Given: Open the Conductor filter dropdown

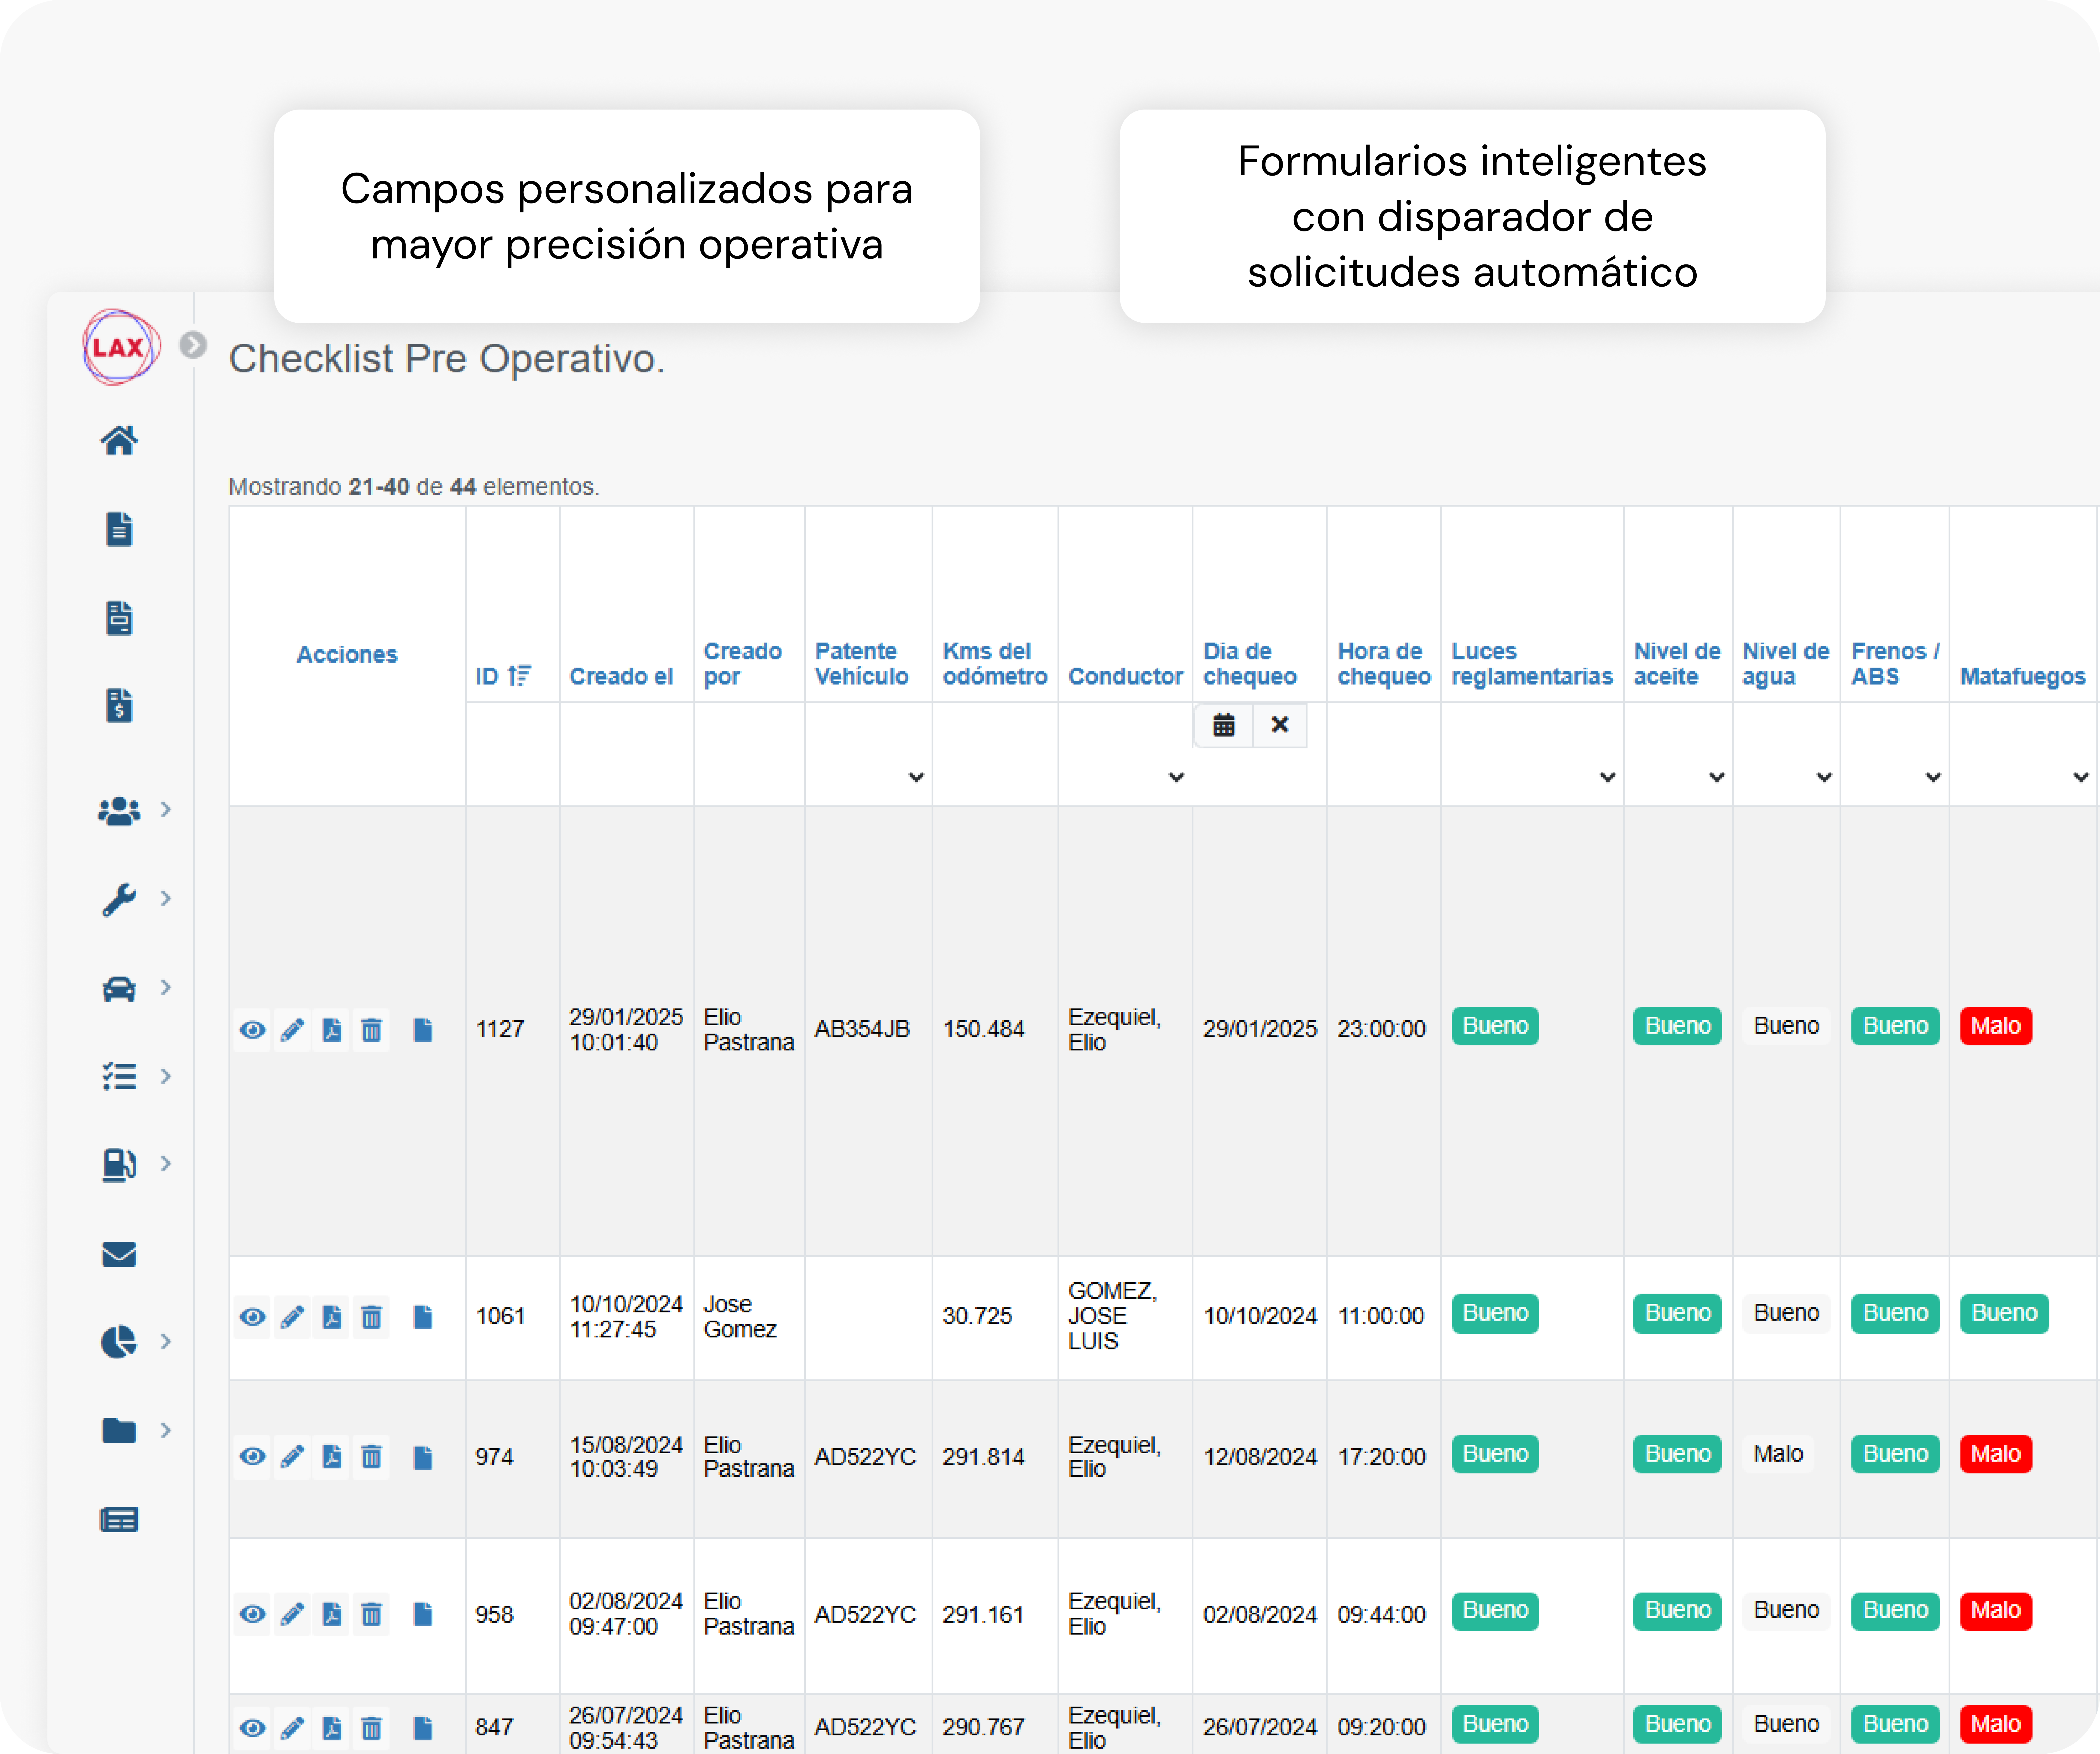Looking at the screenshot, I should coord(1176,777).
